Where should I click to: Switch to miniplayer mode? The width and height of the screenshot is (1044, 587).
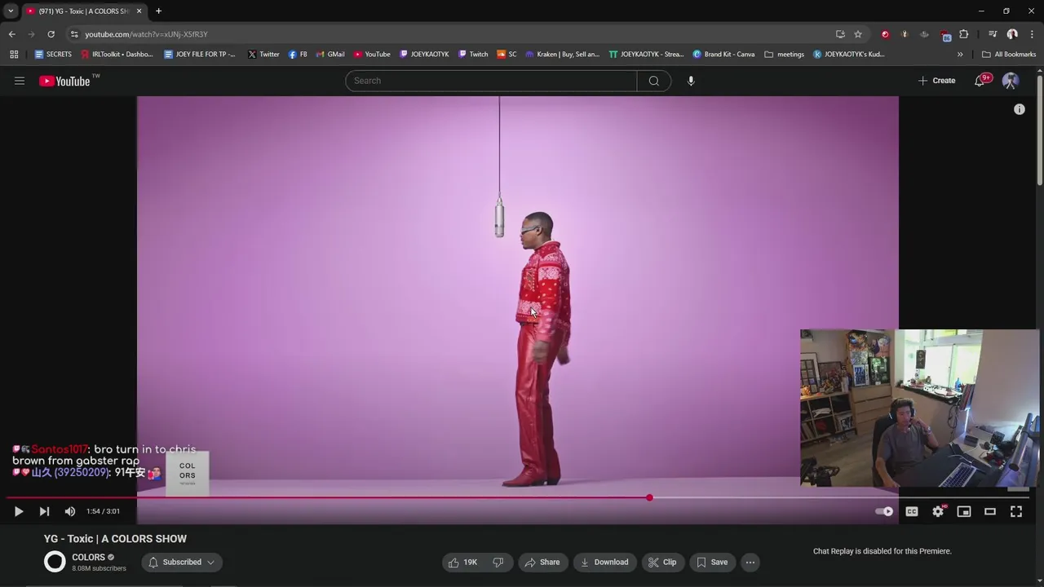964,511
